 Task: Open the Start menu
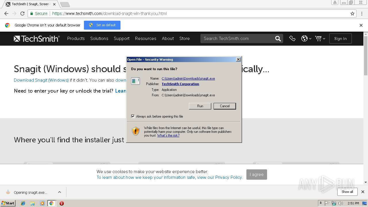pyautogui.click(x=8, y=203)
